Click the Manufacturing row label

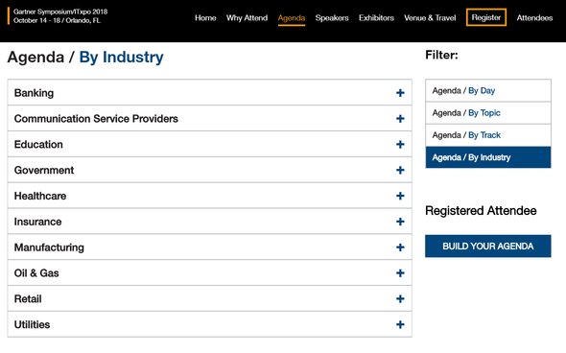tap(49, 247)
